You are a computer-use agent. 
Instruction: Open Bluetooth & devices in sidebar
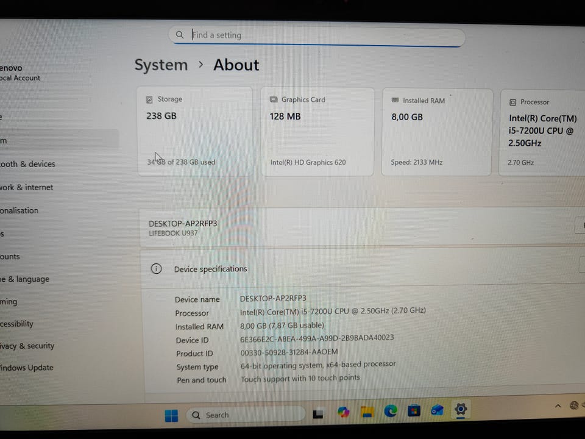tap(27, 164)
